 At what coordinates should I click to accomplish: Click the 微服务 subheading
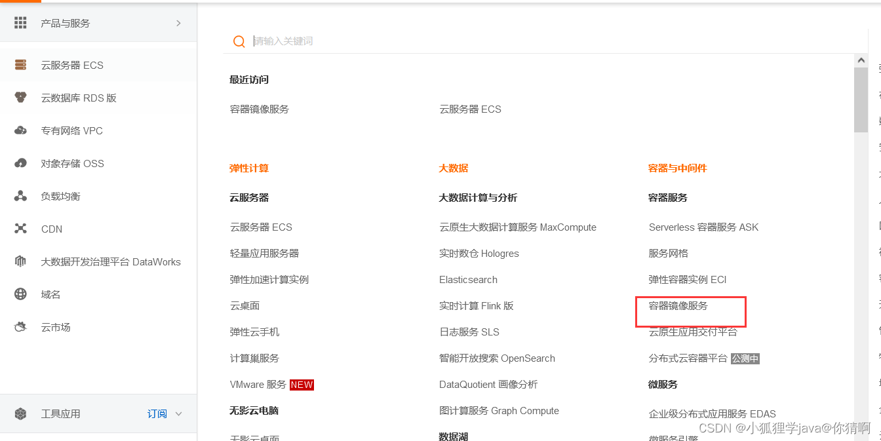point(663,385)
